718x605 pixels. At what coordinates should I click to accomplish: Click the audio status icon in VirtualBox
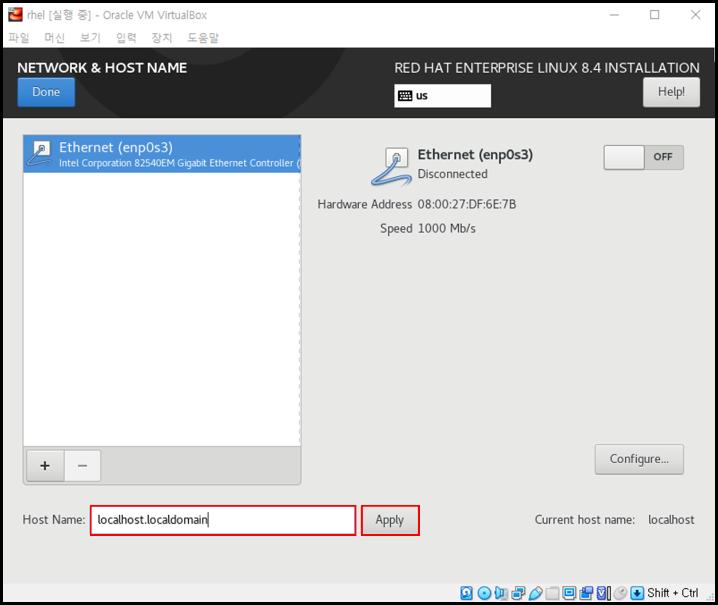point(501,593)
